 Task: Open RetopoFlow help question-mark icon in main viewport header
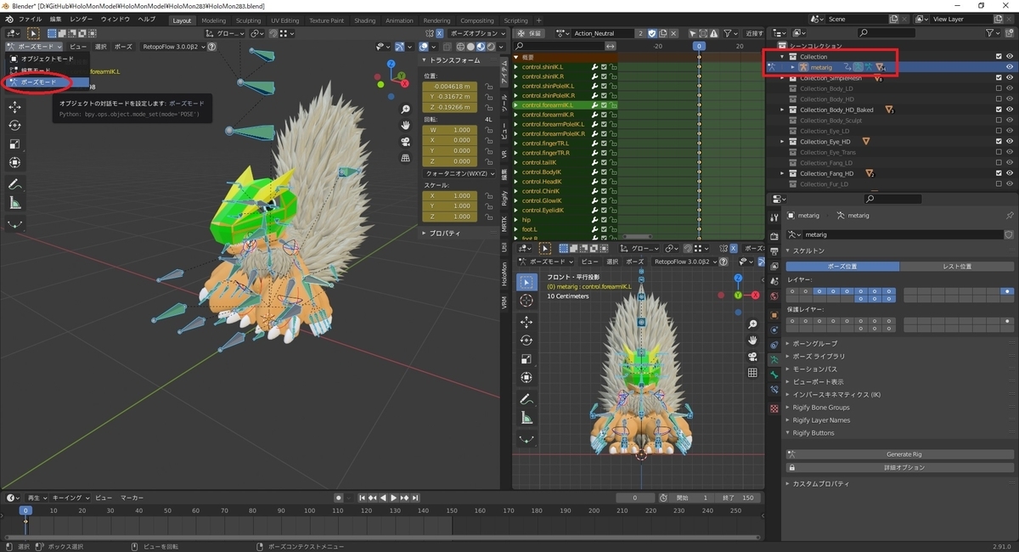pos(212,47)
